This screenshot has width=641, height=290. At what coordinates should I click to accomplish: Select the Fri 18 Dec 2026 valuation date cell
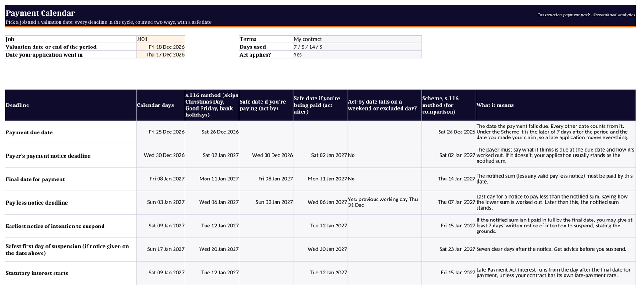[160, 47]
